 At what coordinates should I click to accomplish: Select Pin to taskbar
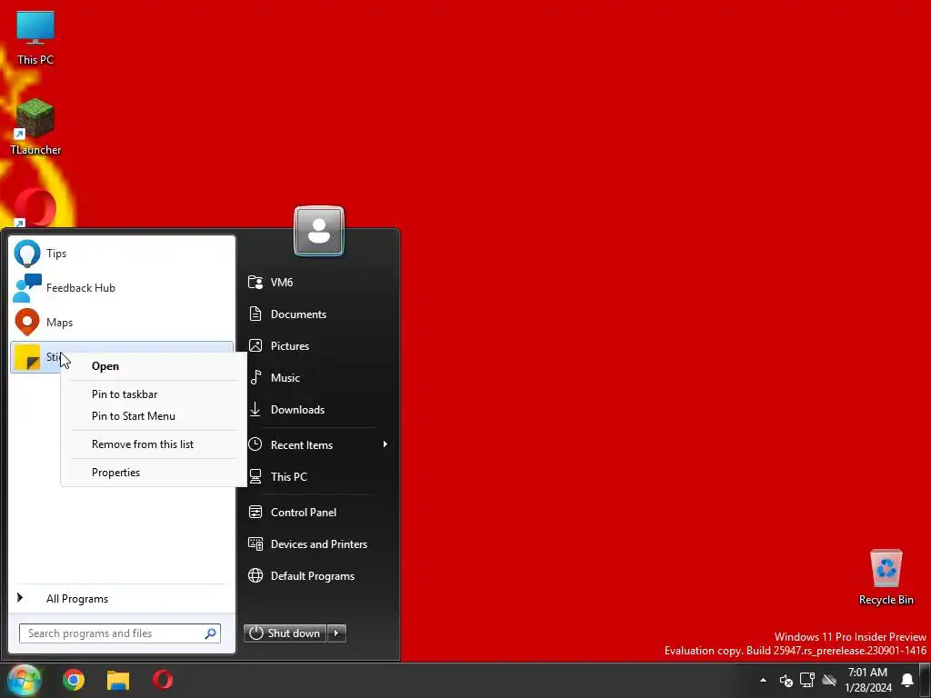[153, 394]
